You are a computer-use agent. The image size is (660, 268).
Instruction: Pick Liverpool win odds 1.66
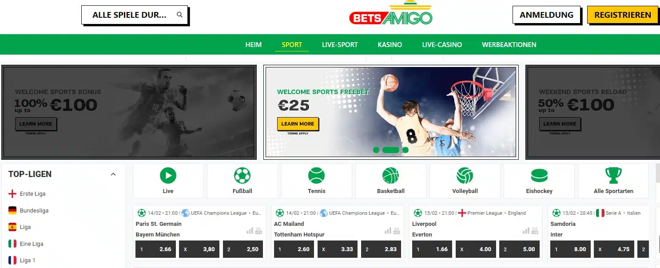tap(432, 249)
